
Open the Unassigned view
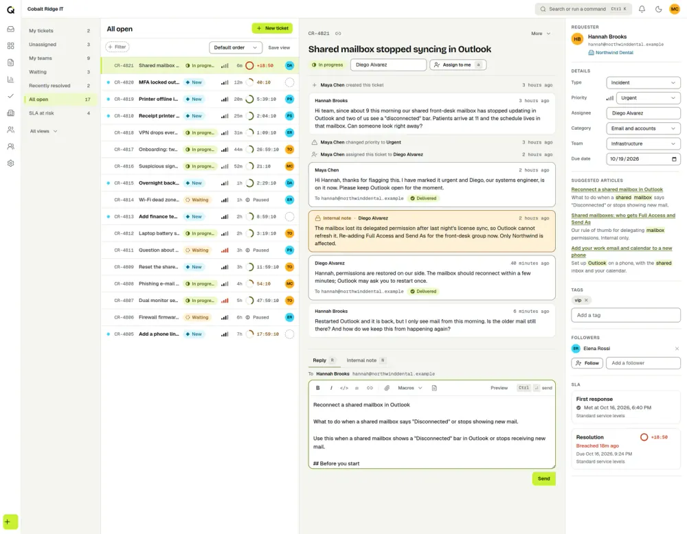click(x=59, y=45)
